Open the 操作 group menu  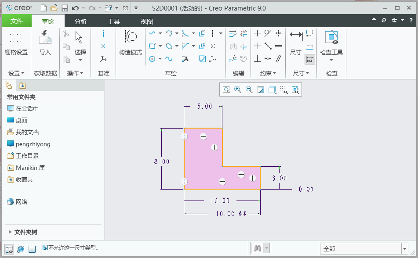pos(75,73)
